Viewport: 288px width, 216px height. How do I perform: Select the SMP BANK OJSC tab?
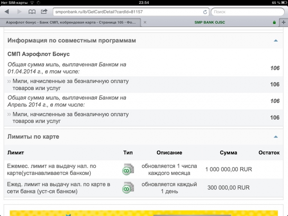[x=211, y=22]
